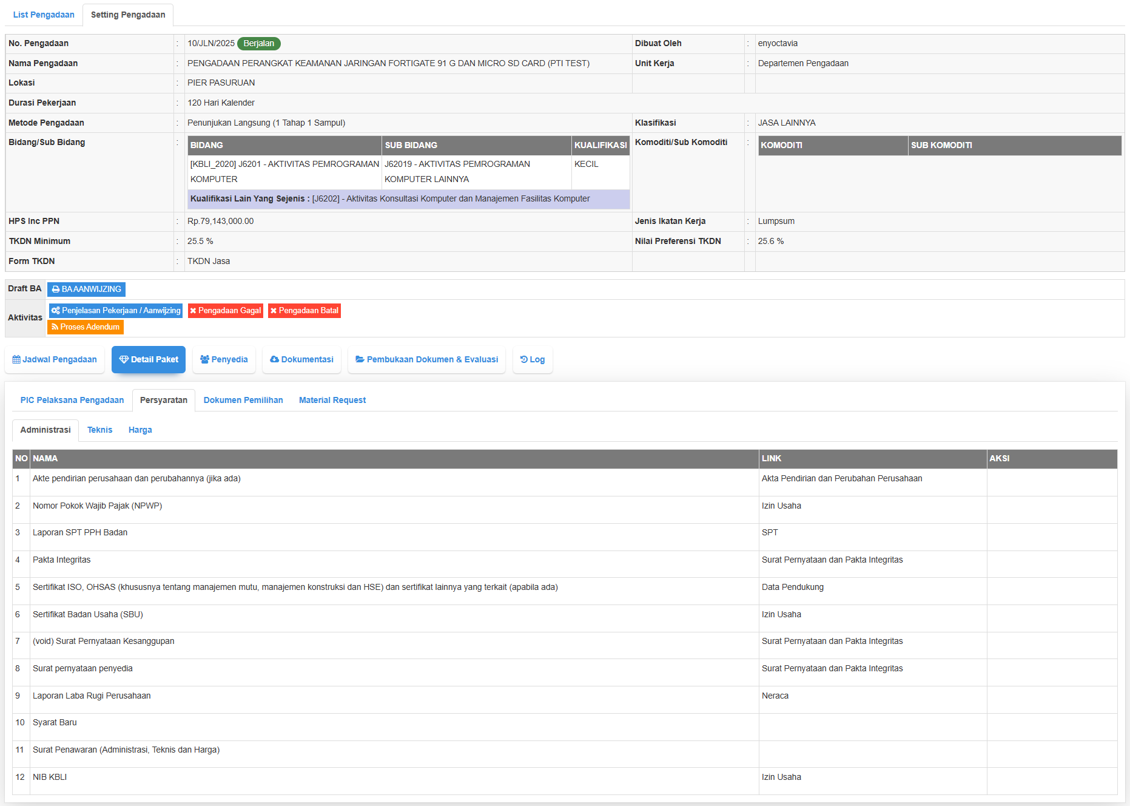
Task: Switch to List Pengadaan tab
Action: [44, 15]
